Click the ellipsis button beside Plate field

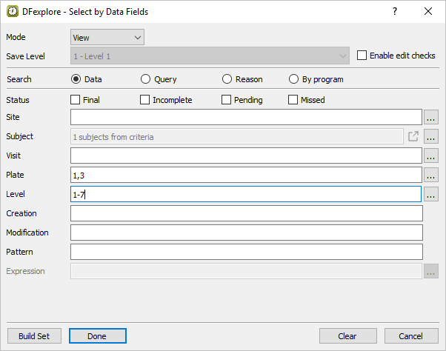pos(431,175)
